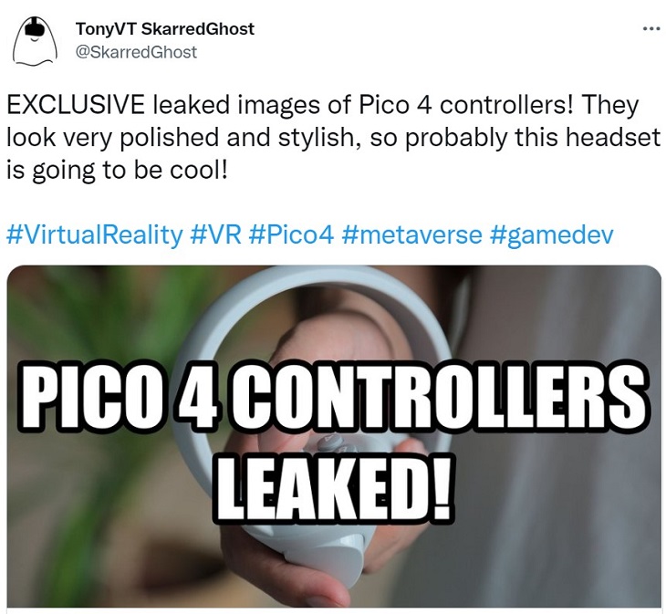Image resolution: width=666 pixels, height=614 pixels.
Task: Open the @SkarredGhost handle link
Action: pos(136,52)
